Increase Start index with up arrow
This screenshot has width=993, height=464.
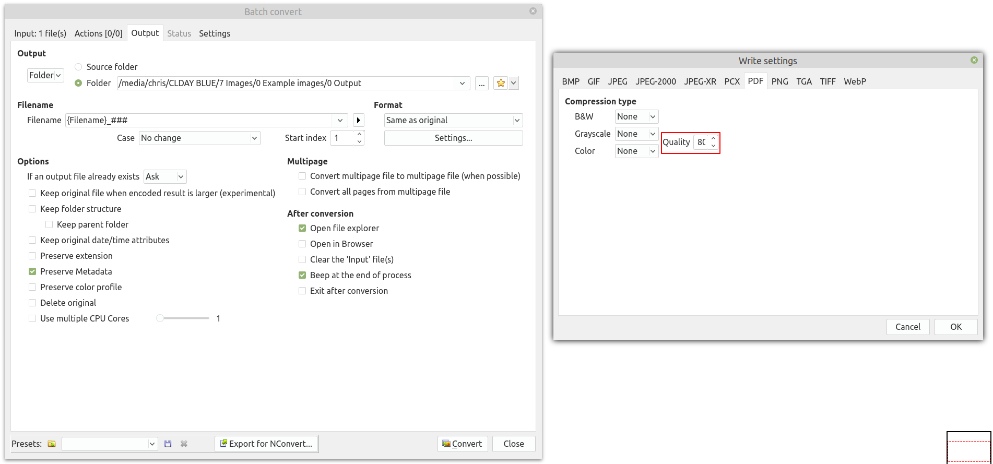[x=359, y=135]
